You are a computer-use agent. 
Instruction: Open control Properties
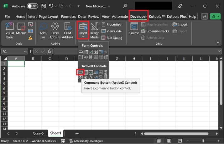pos(112,24)
